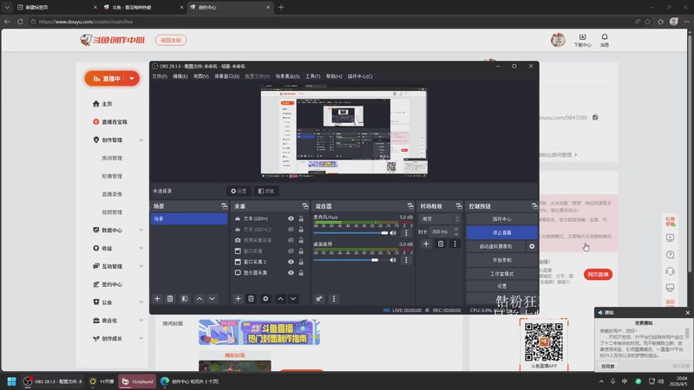Move source down with Sources down arrow

pos(293,299)
